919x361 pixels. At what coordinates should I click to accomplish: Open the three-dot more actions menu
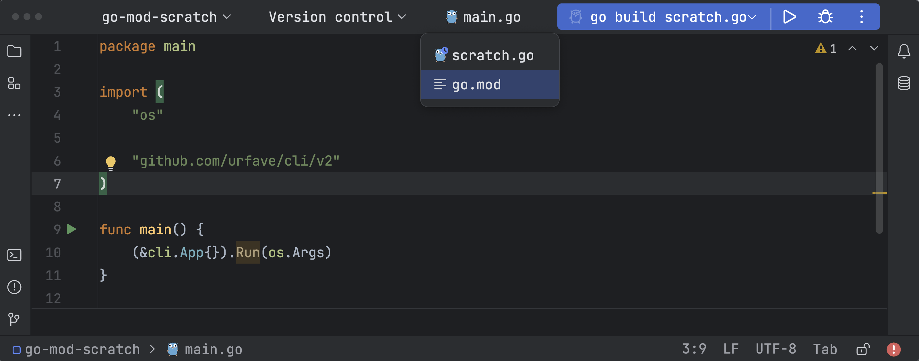(x=861, y=17)
